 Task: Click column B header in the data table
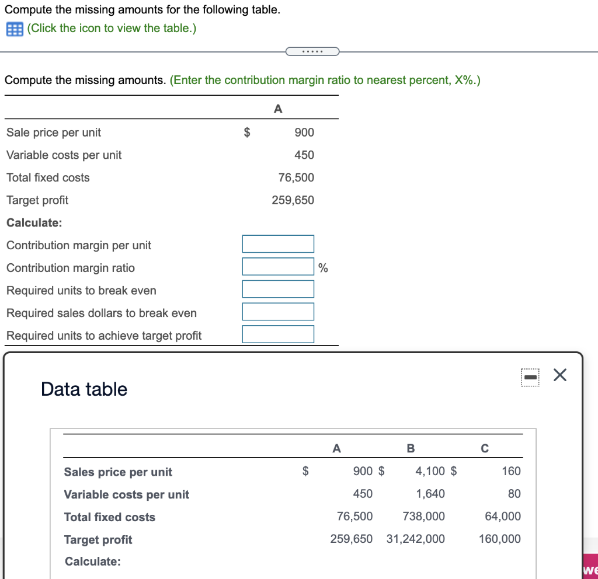[x=411, y=448]
